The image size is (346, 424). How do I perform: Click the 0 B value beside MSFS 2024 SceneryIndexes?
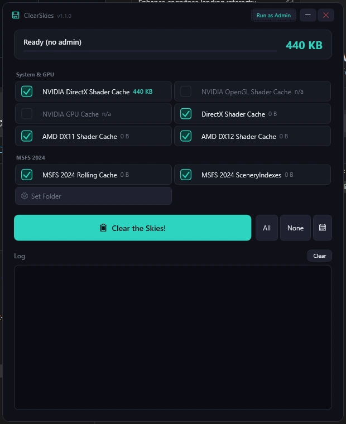coord(289,175)
